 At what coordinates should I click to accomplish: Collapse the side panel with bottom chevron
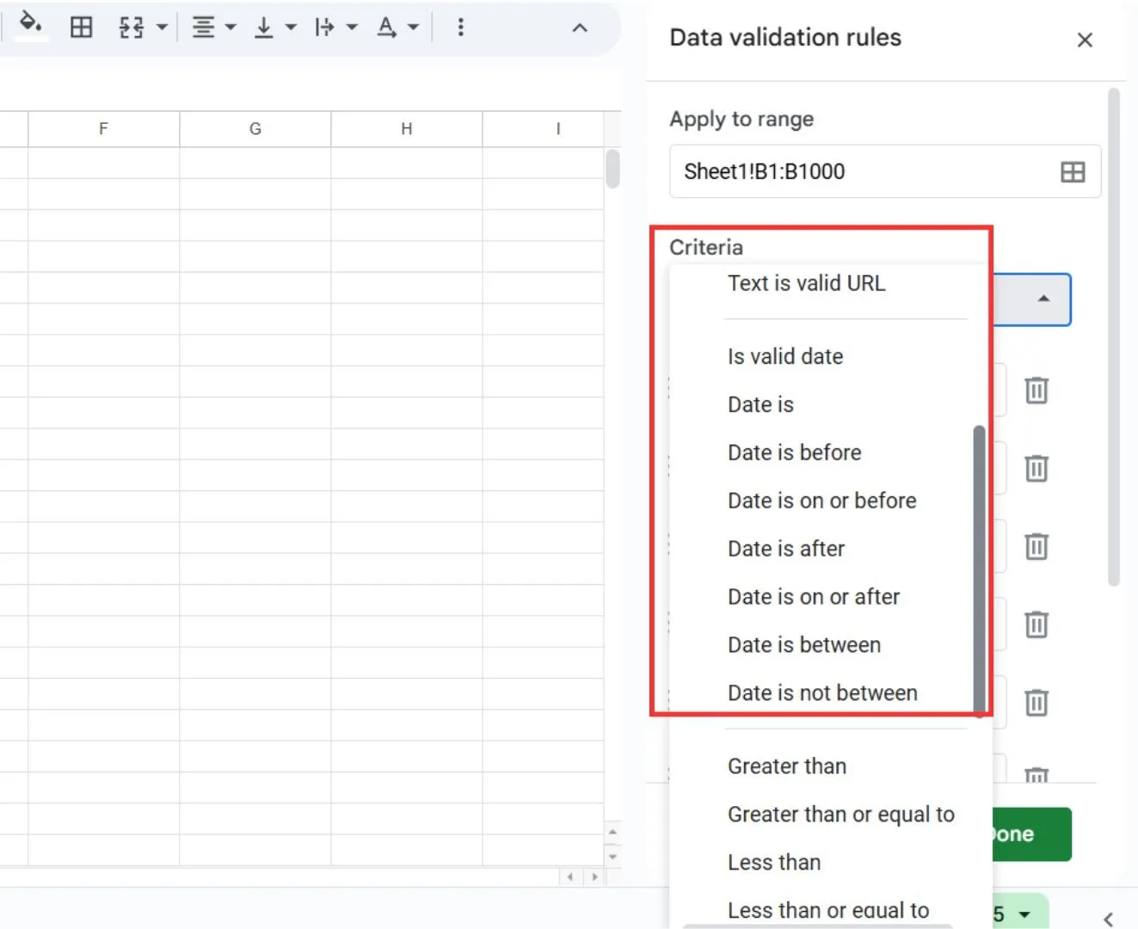point(1109,919)
